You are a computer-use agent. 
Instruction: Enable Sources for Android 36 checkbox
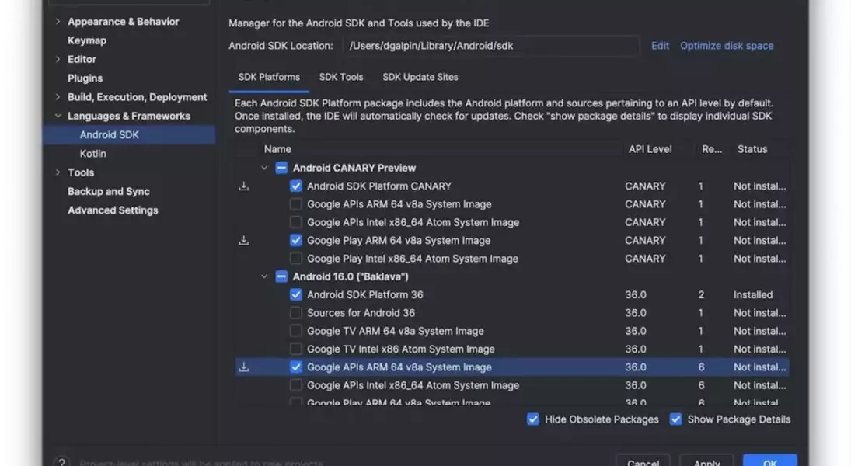point(296,313)
